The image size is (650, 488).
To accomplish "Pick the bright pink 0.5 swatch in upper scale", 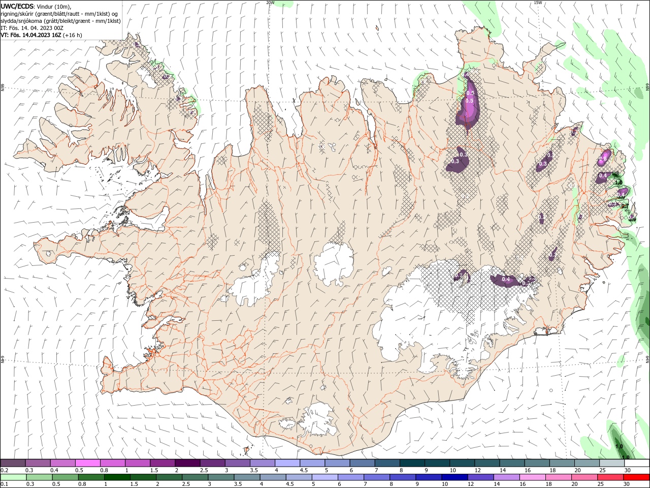I will point(87,463).
